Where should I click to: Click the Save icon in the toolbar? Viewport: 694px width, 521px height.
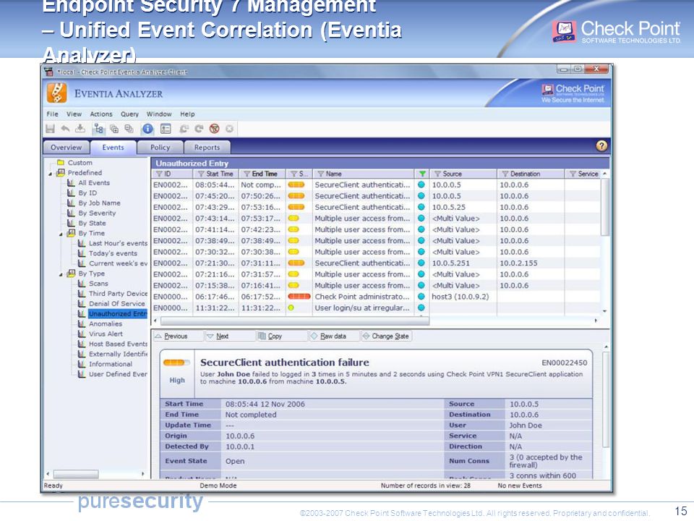point(50,129)
